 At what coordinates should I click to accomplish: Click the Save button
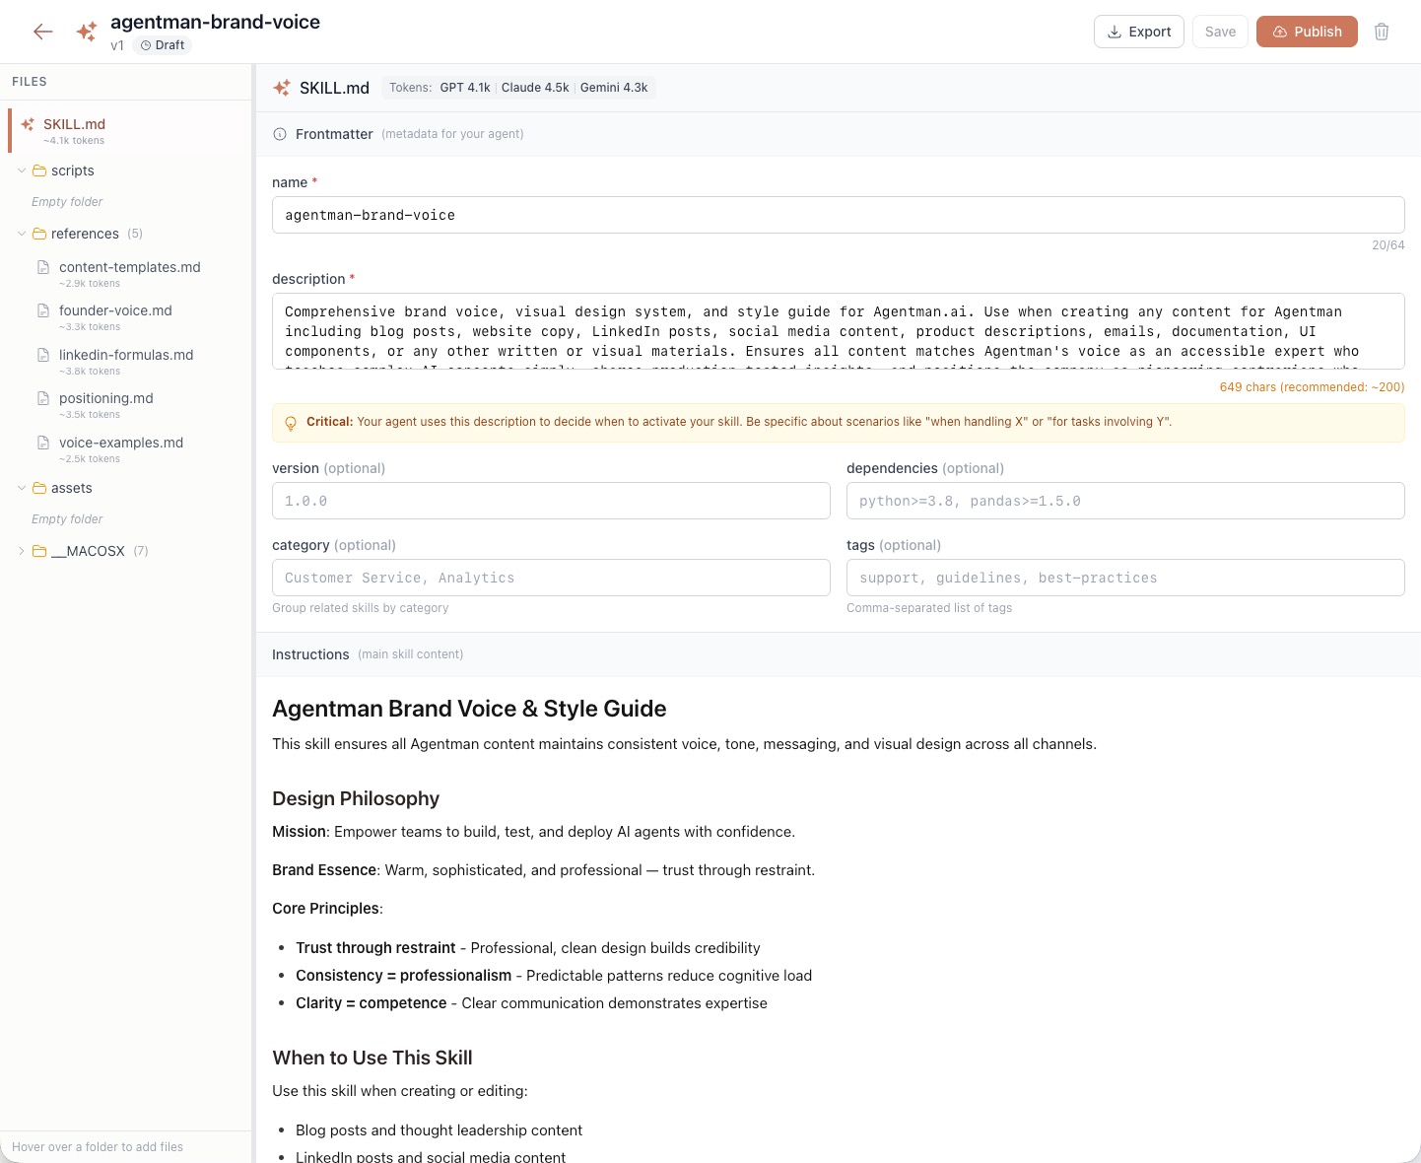coord(1220,32)
